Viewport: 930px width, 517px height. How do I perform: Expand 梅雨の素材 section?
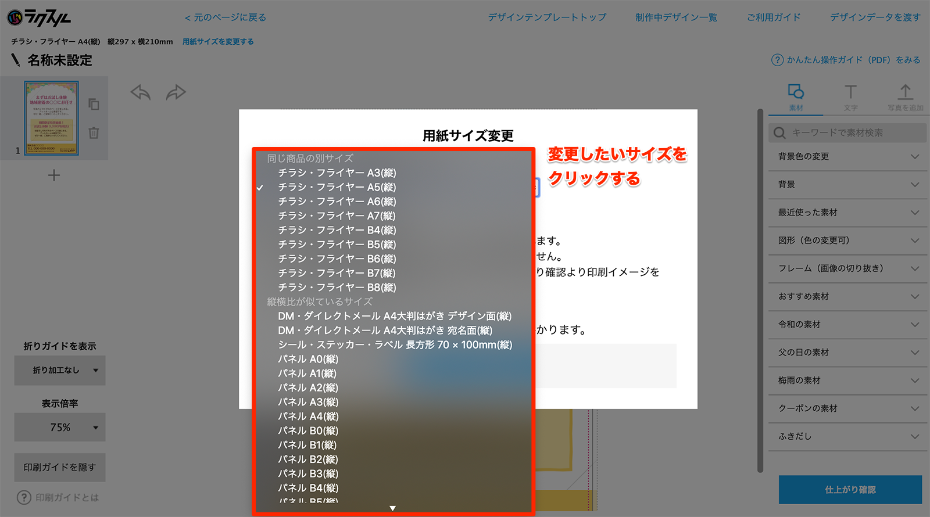[847, 380]
